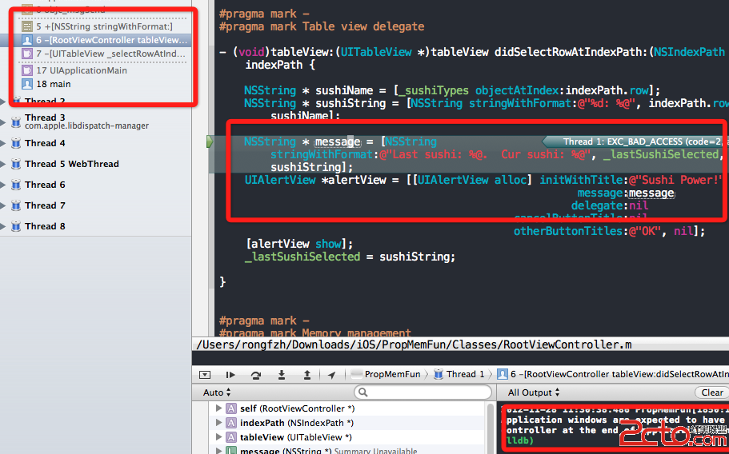729x454 pixels.
Task: Click the Continue program execution icon
Action: (230, 374)
